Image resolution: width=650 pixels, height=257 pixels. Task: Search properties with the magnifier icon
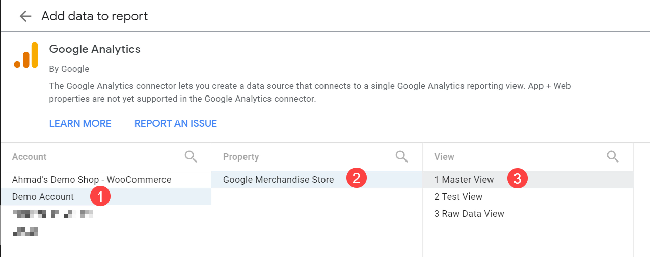402,156
